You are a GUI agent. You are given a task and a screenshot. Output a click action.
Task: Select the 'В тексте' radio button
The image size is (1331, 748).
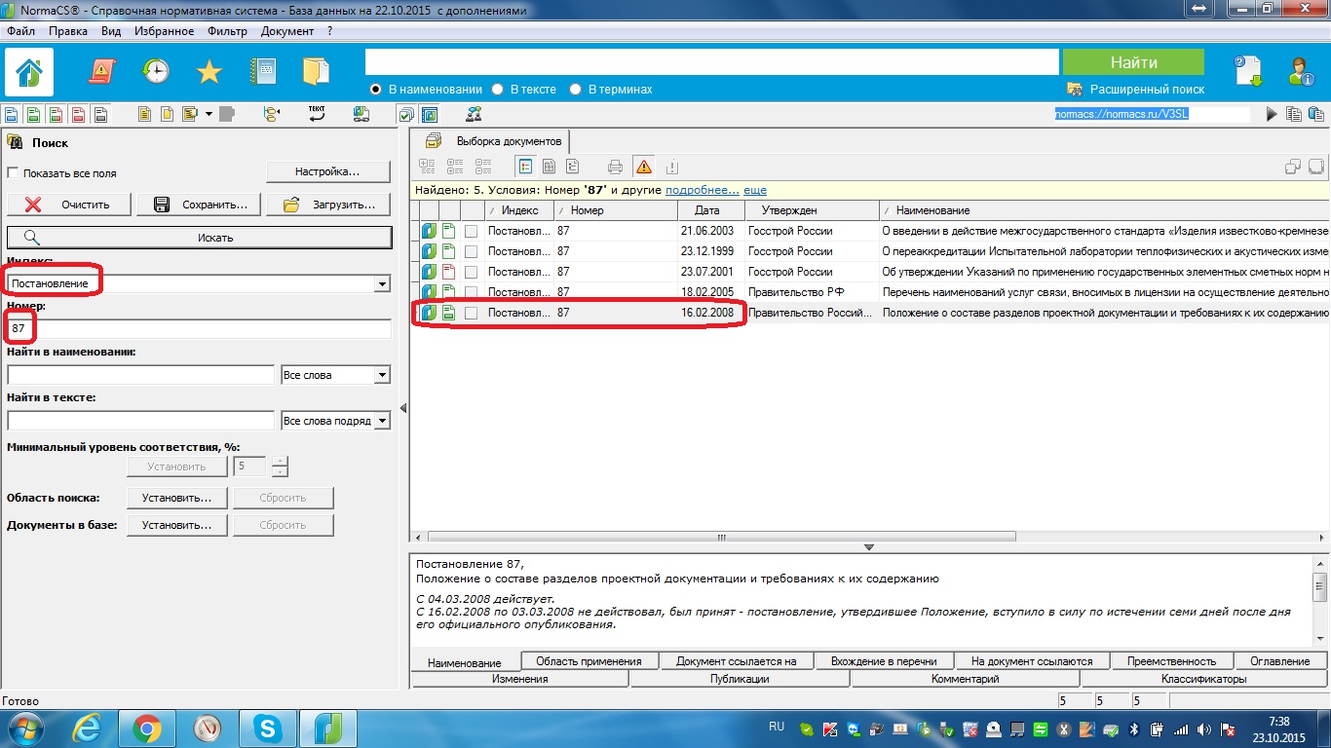[x=498, y=90]
